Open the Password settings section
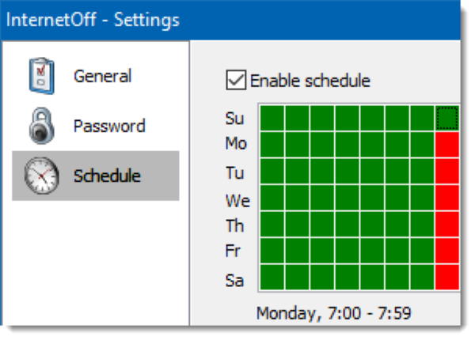Image resolution: width=475 pixels, height=340 pixels. click(109, 127)
